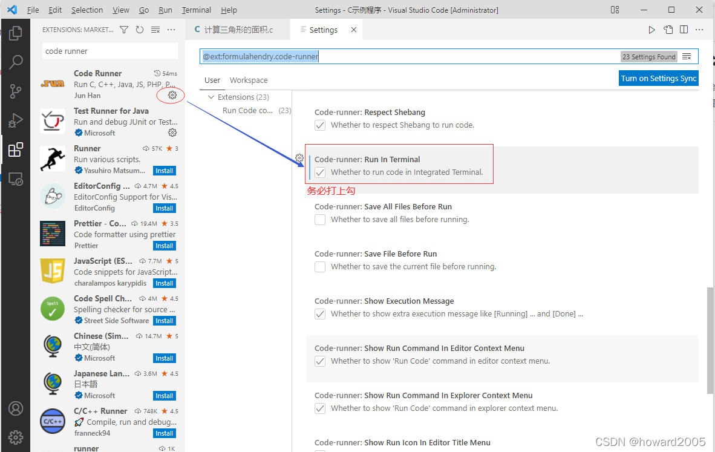Open Run and Debug view
This screenshot has width=715, height=452.
coord(16,120)
